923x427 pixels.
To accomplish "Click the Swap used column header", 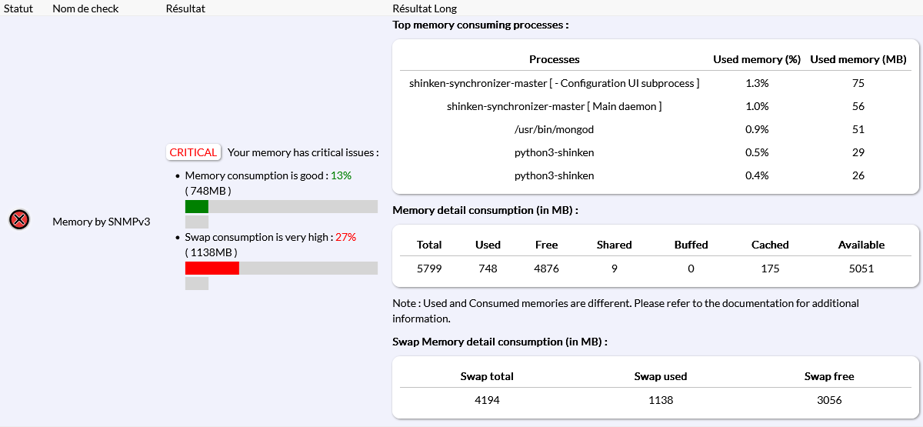I will [660, 376].
